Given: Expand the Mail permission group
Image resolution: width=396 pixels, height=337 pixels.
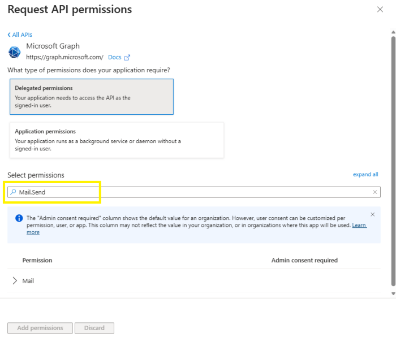Looking at the screenshot, I should click(x=15, y=280).
